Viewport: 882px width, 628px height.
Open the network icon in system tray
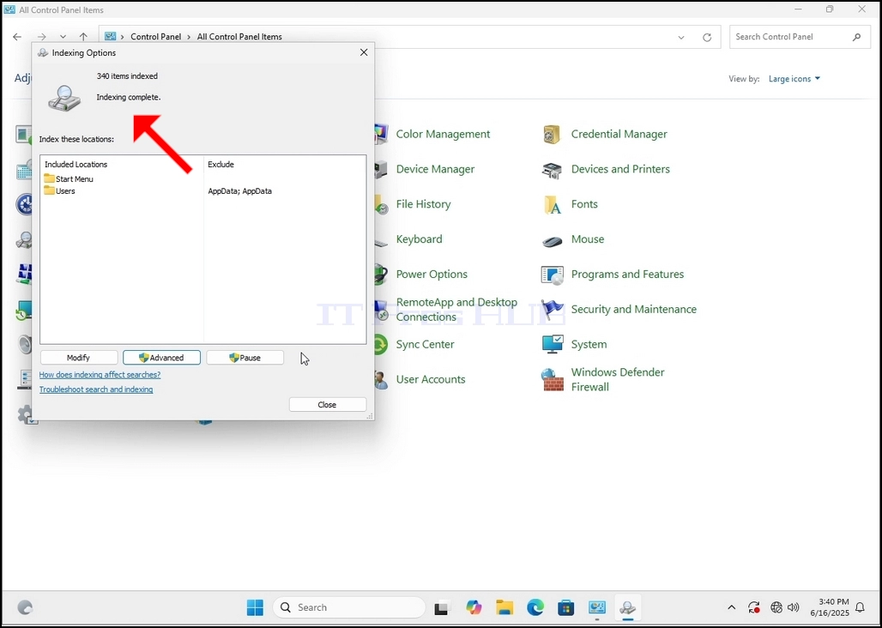tap(776, 607)
